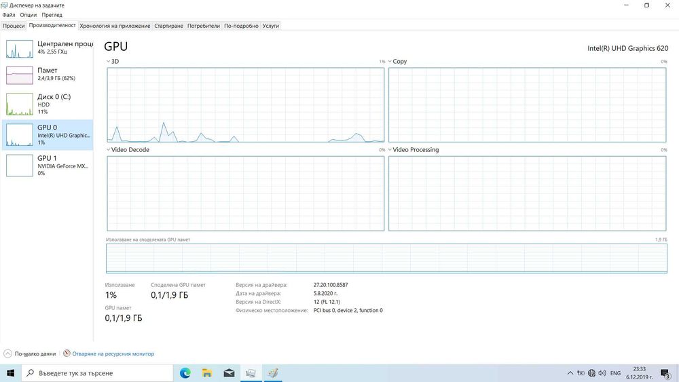Click the Paint app taskbar icon
The image size is (679, 382).
273,373
